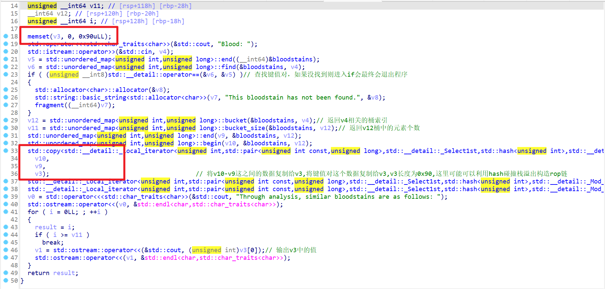The width and height of the screenshot is (605, 289).
Task: Toggle the breakpoint dot on line 44
Action: coord(6,235)
